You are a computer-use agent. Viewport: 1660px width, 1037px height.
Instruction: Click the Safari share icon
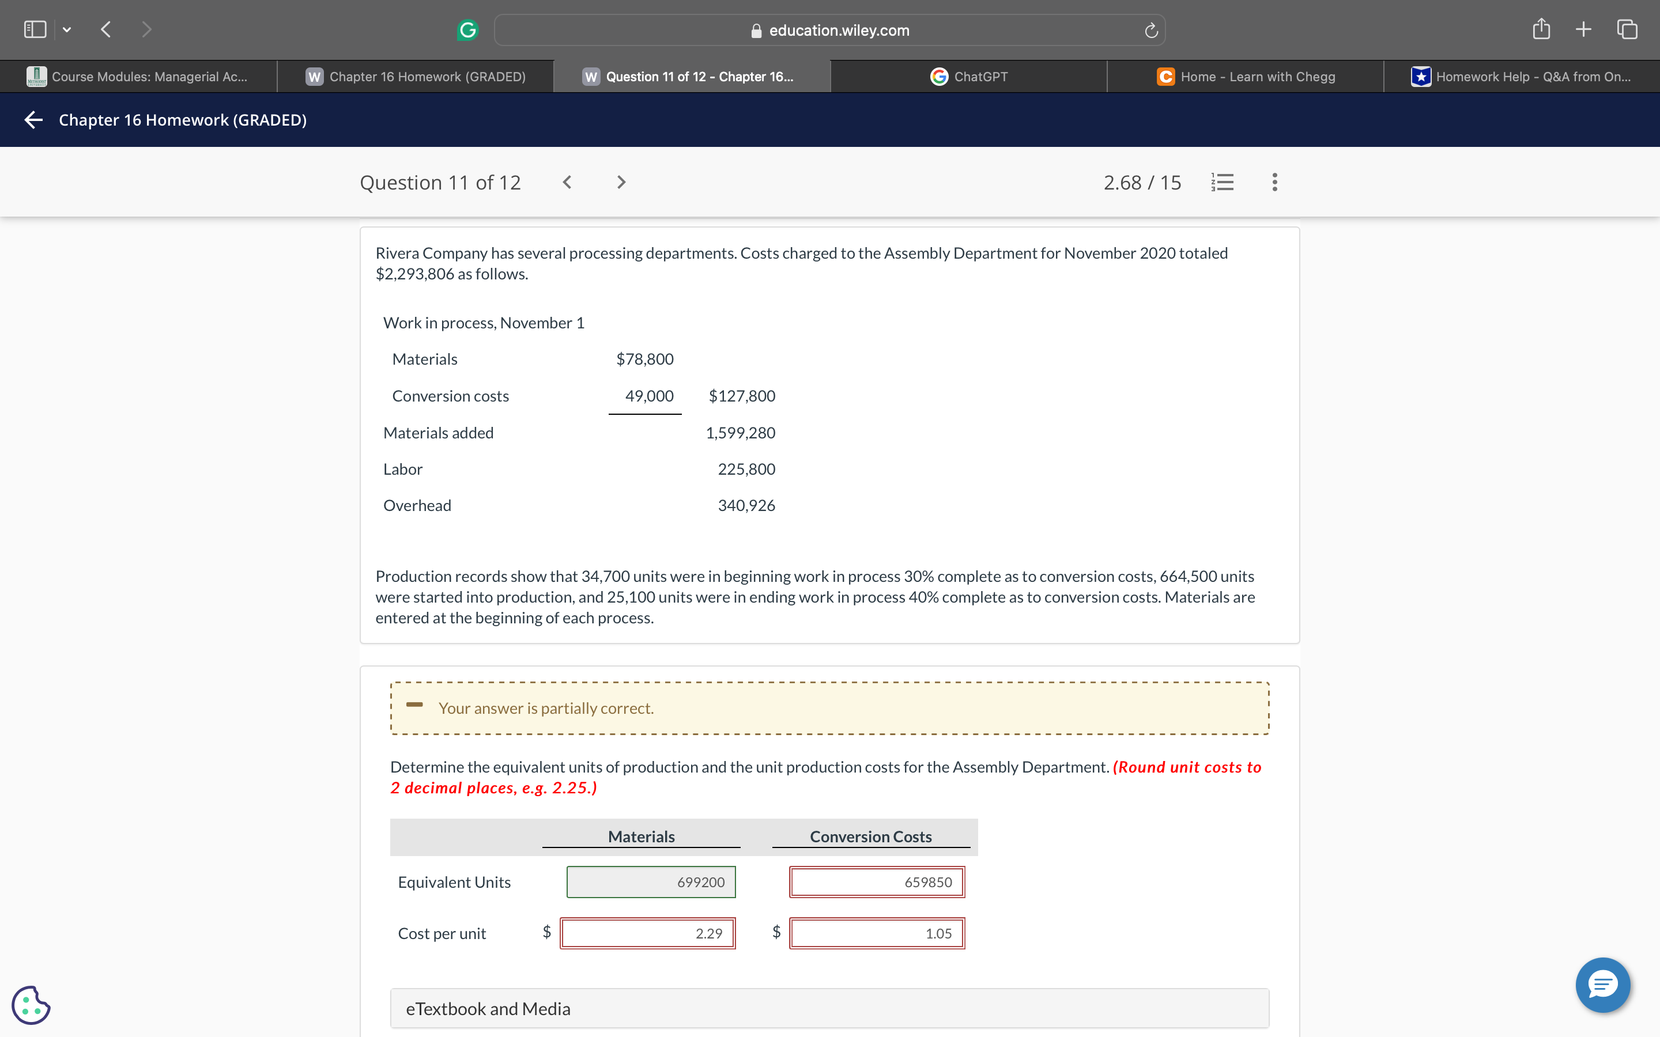click(x=1541, y=29)
